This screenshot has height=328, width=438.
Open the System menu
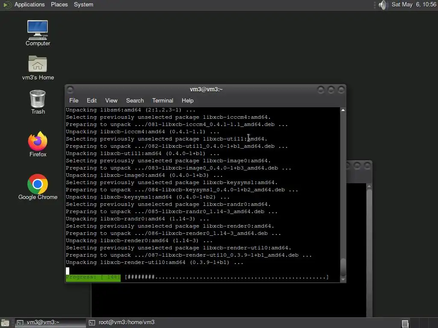click(83, 4)
